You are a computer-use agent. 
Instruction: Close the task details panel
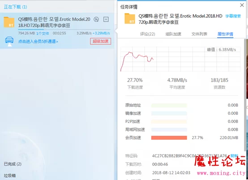point(242,5)
